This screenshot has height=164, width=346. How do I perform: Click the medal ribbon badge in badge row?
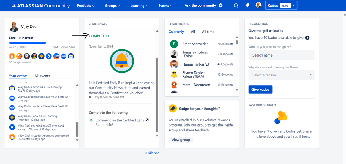click(27, 56)
